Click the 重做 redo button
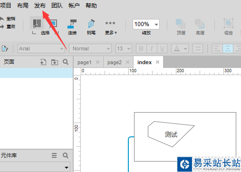This screenshot has width=241, height=172. pyautogui.click(x=8, y=27)
